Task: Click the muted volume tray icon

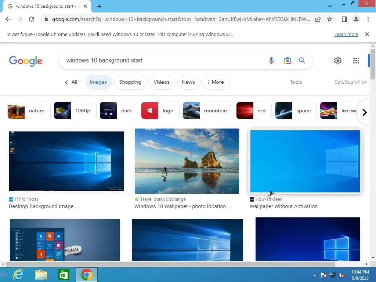Action: pos(341,275)
